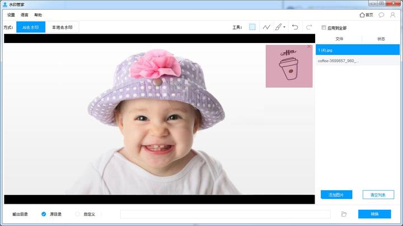Enable 应用到全部 checkbox
The height and width of the screenshot is (226, 403).
coord(324,27)
